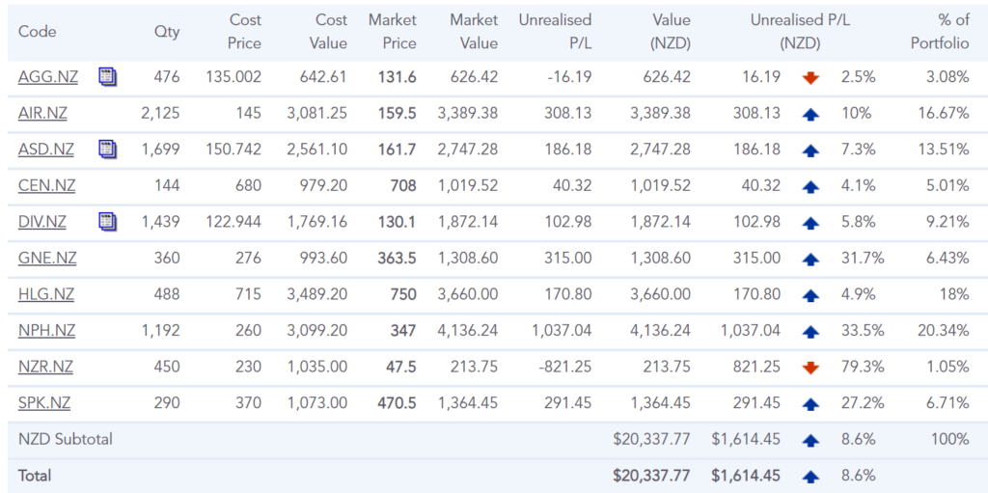988x493 pixels.
Task: Click the blue up arrow in NPH.NZ row
Action: [810, 331]
